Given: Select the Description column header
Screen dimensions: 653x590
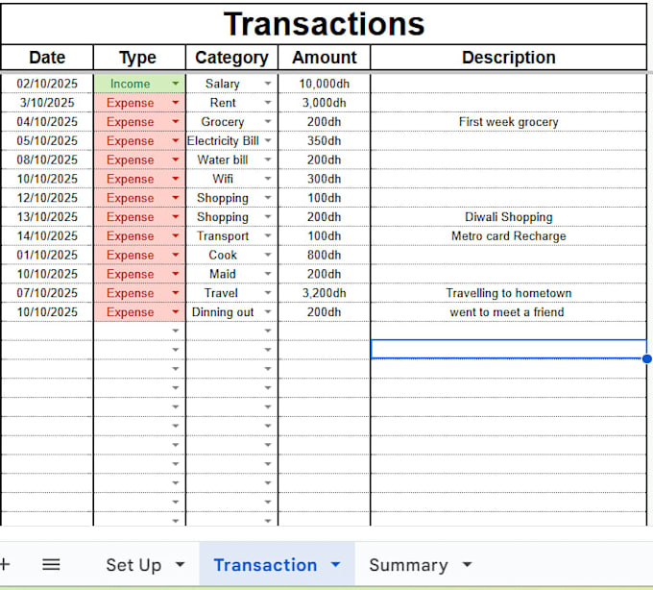Looking at the screenshot, I should click(x=509, y=58).
